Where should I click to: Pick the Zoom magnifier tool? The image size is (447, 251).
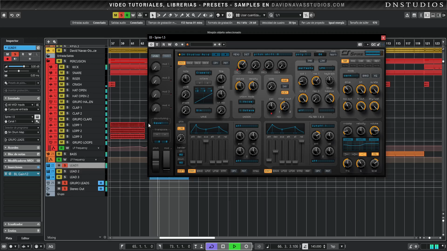[x=193, y=15]
